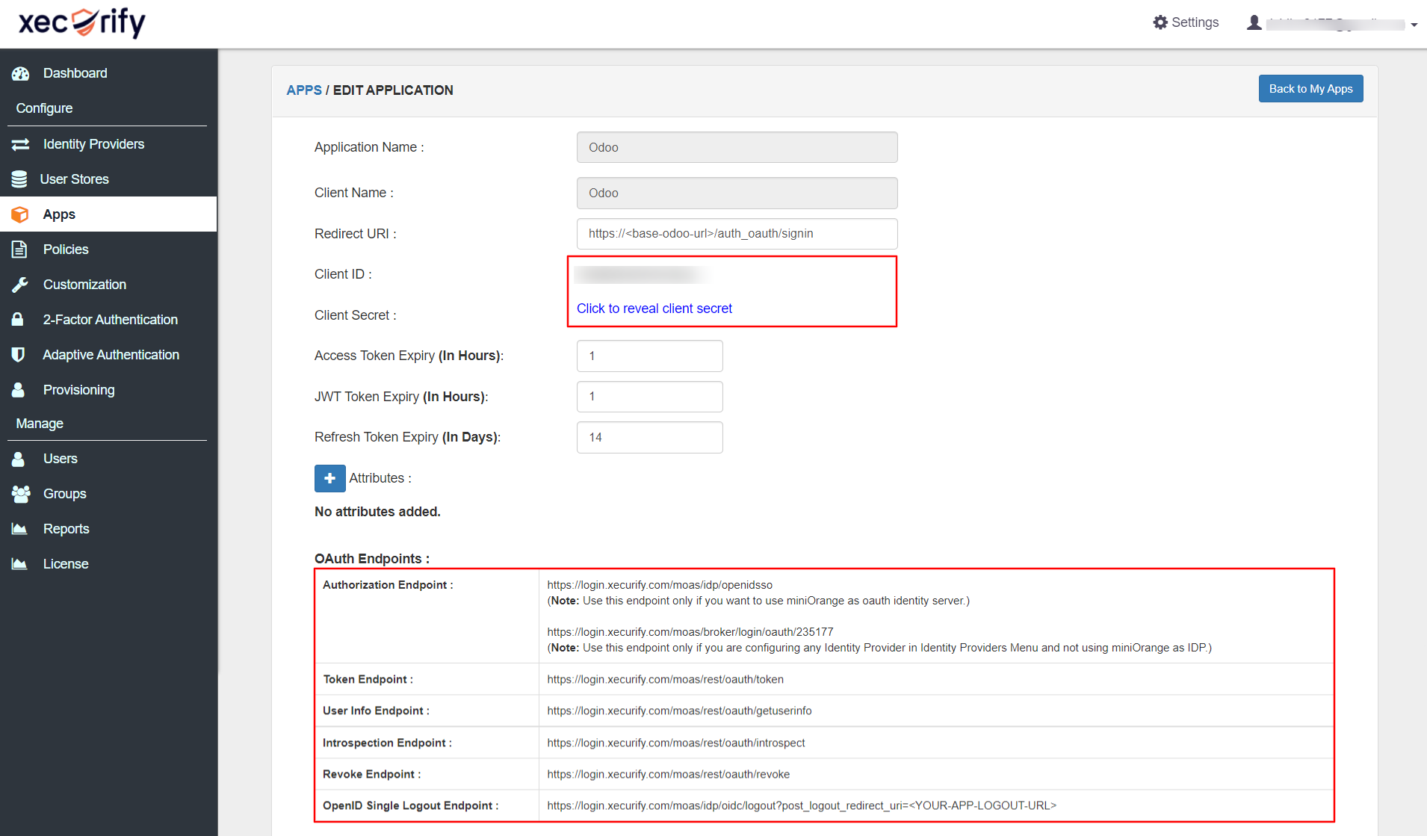Click the Apps sidebar label
This screenshot has width=1427, height=836.
pos(59,214)
